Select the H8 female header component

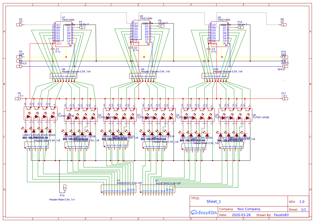click(x=63, y=76)
